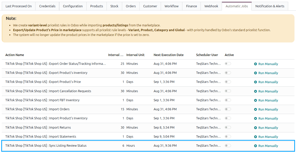Select 'Aug 31, 9:36 PM' execution date
The image size is (296, 159).
165,145
